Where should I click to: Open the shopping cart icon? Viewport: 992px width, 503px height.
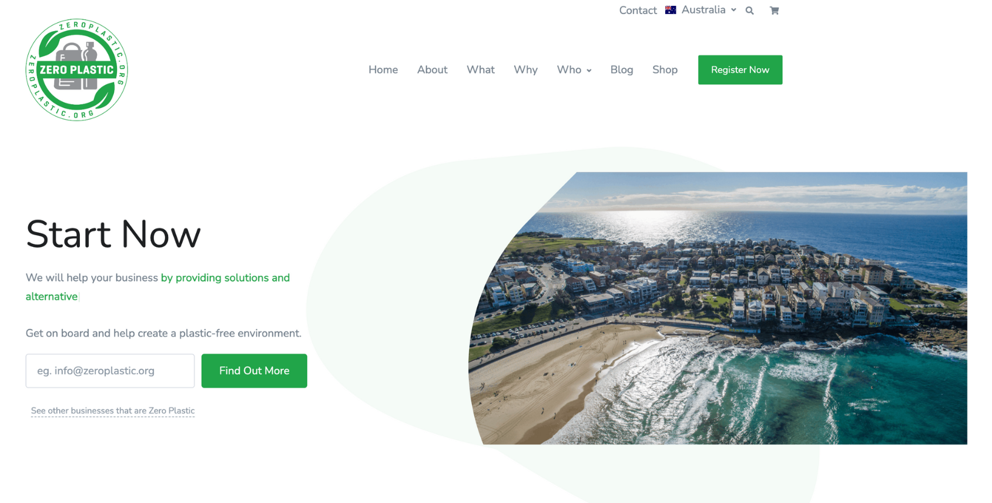774,11
